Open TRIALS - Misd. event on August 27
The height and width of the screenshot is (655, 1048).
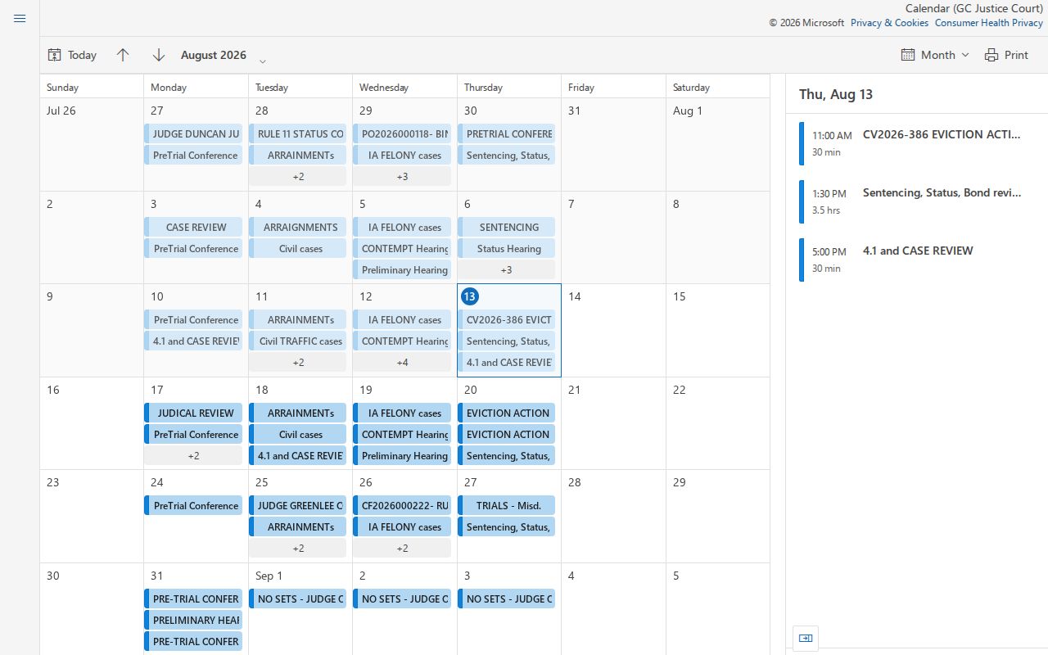[x=506, y=505]
